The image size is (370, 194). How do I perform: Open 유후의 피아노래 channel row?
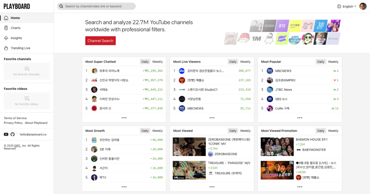click(x=124, y=71)
